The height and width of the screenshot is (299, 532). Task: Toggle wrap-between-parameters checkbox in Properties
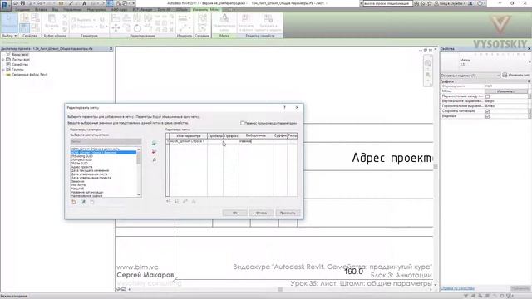click(x=488, y=96)
